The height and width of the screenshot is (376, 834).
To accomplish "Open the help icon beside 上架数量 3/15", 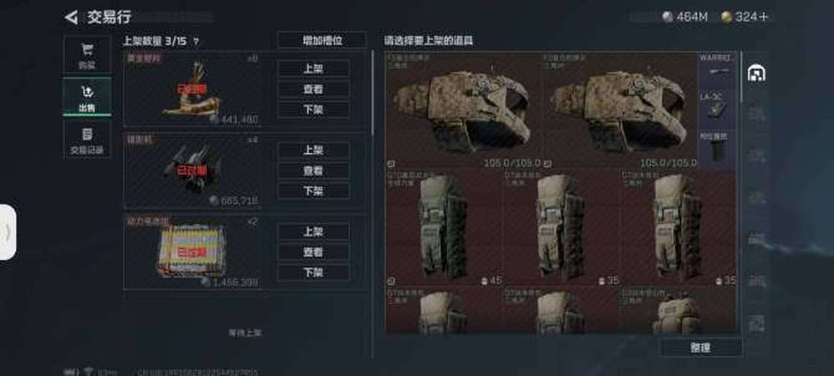I will pos(196,41).
